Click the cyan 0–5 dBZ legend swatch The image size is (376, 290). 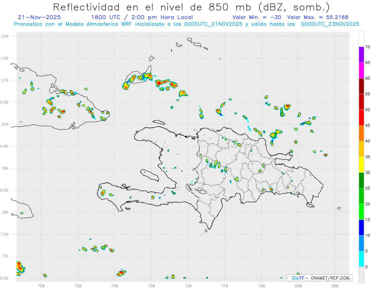pyautogui.click(x=361, y=259)
